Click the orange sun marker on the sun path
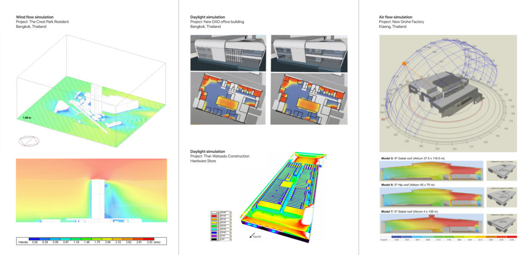This screenshot has height=255, width=518. (x=404, y=64)
